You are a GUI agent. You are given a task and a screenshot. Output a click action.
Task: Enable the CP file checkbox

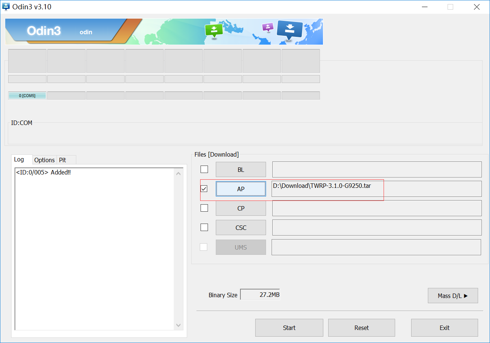pyautogui.click(x=204, y=208)
